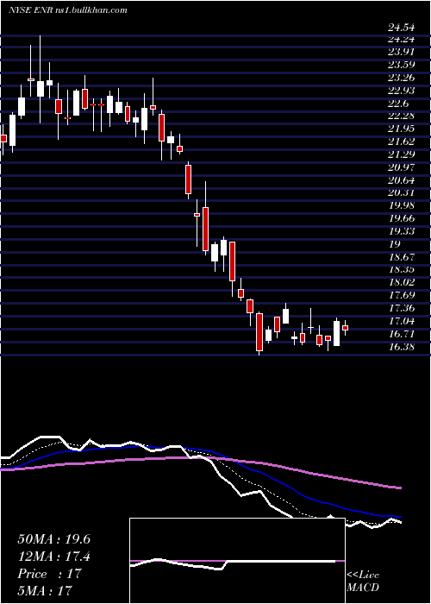Click the 17.36 price axis label
The image size is (431, 604).
point(402,307)
